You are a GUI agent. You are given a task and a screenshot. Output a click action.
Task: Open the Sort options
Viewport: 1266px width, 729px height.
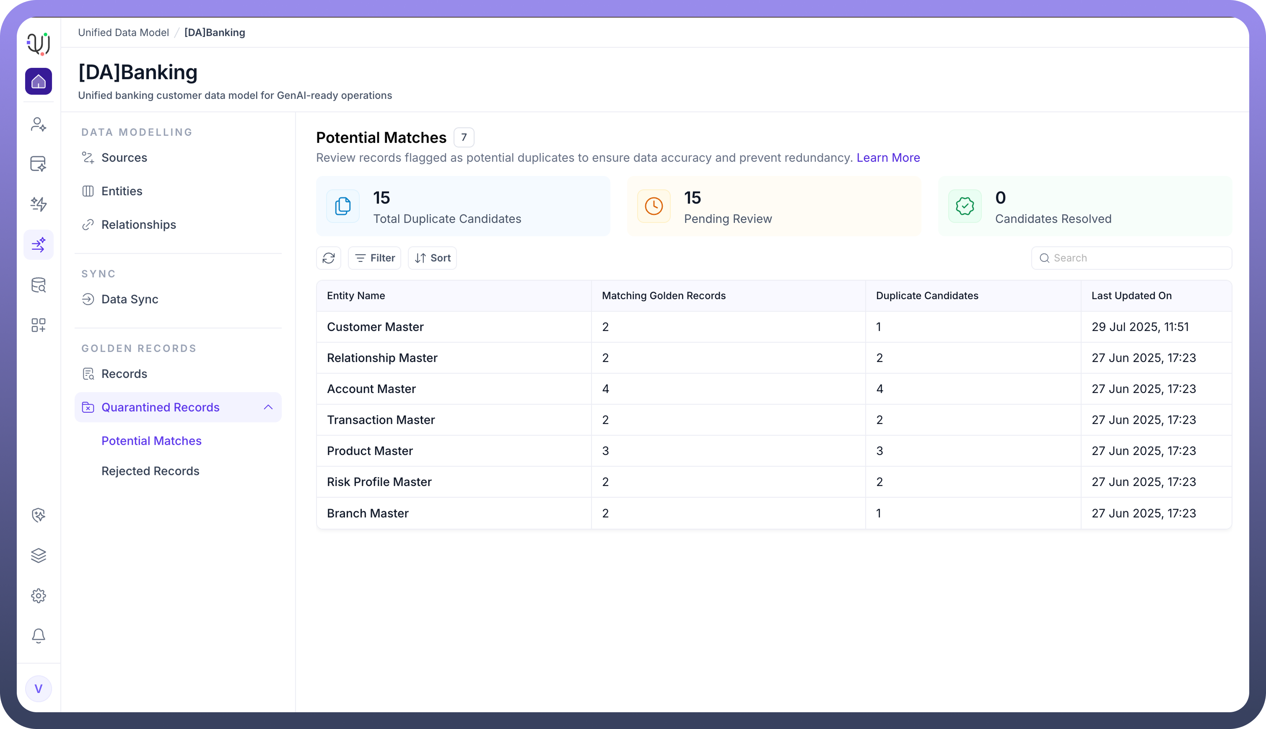432,258
